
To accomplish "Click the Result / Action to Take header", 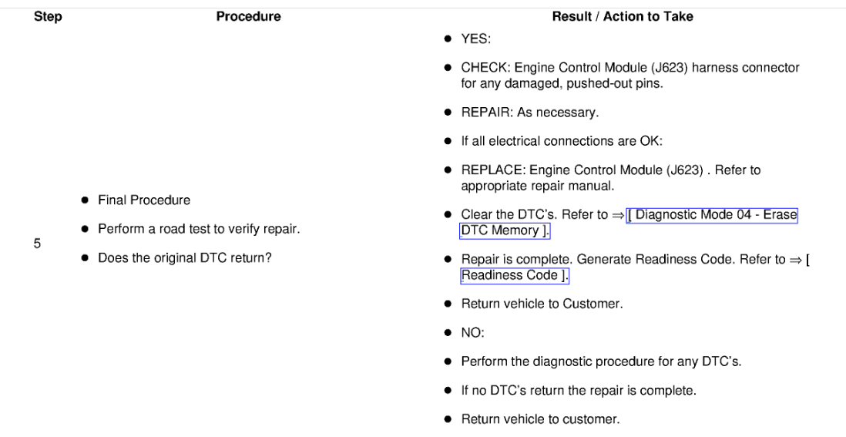I will [x=622, y=16].
